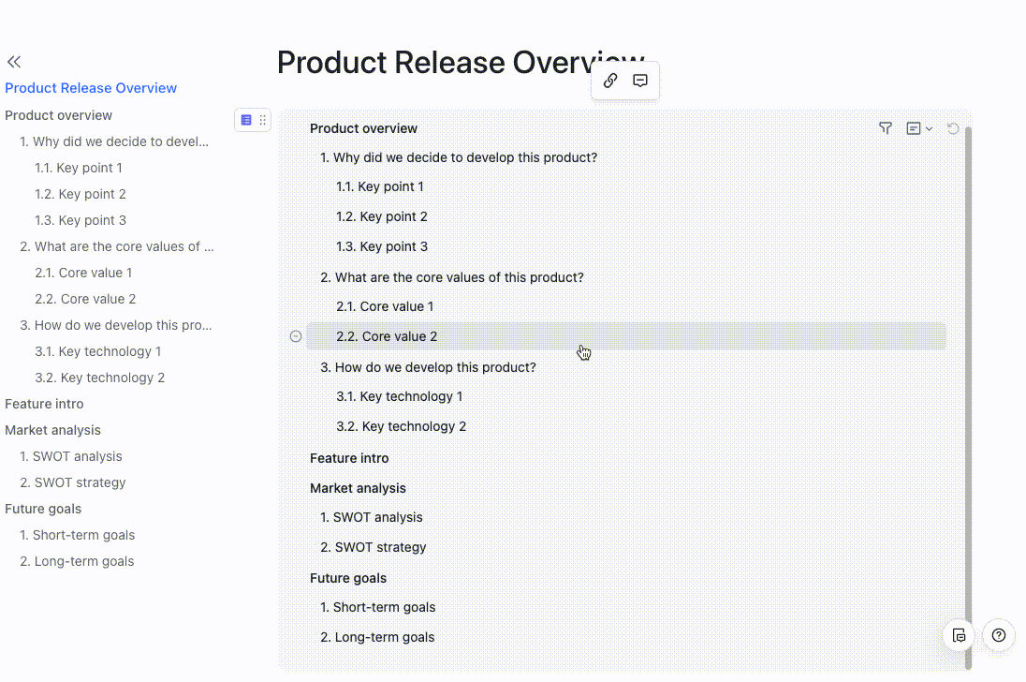The width and height of the screenshot is (1026, 682).
Task: Open the help question mark icon
Action: click(999, 635)
